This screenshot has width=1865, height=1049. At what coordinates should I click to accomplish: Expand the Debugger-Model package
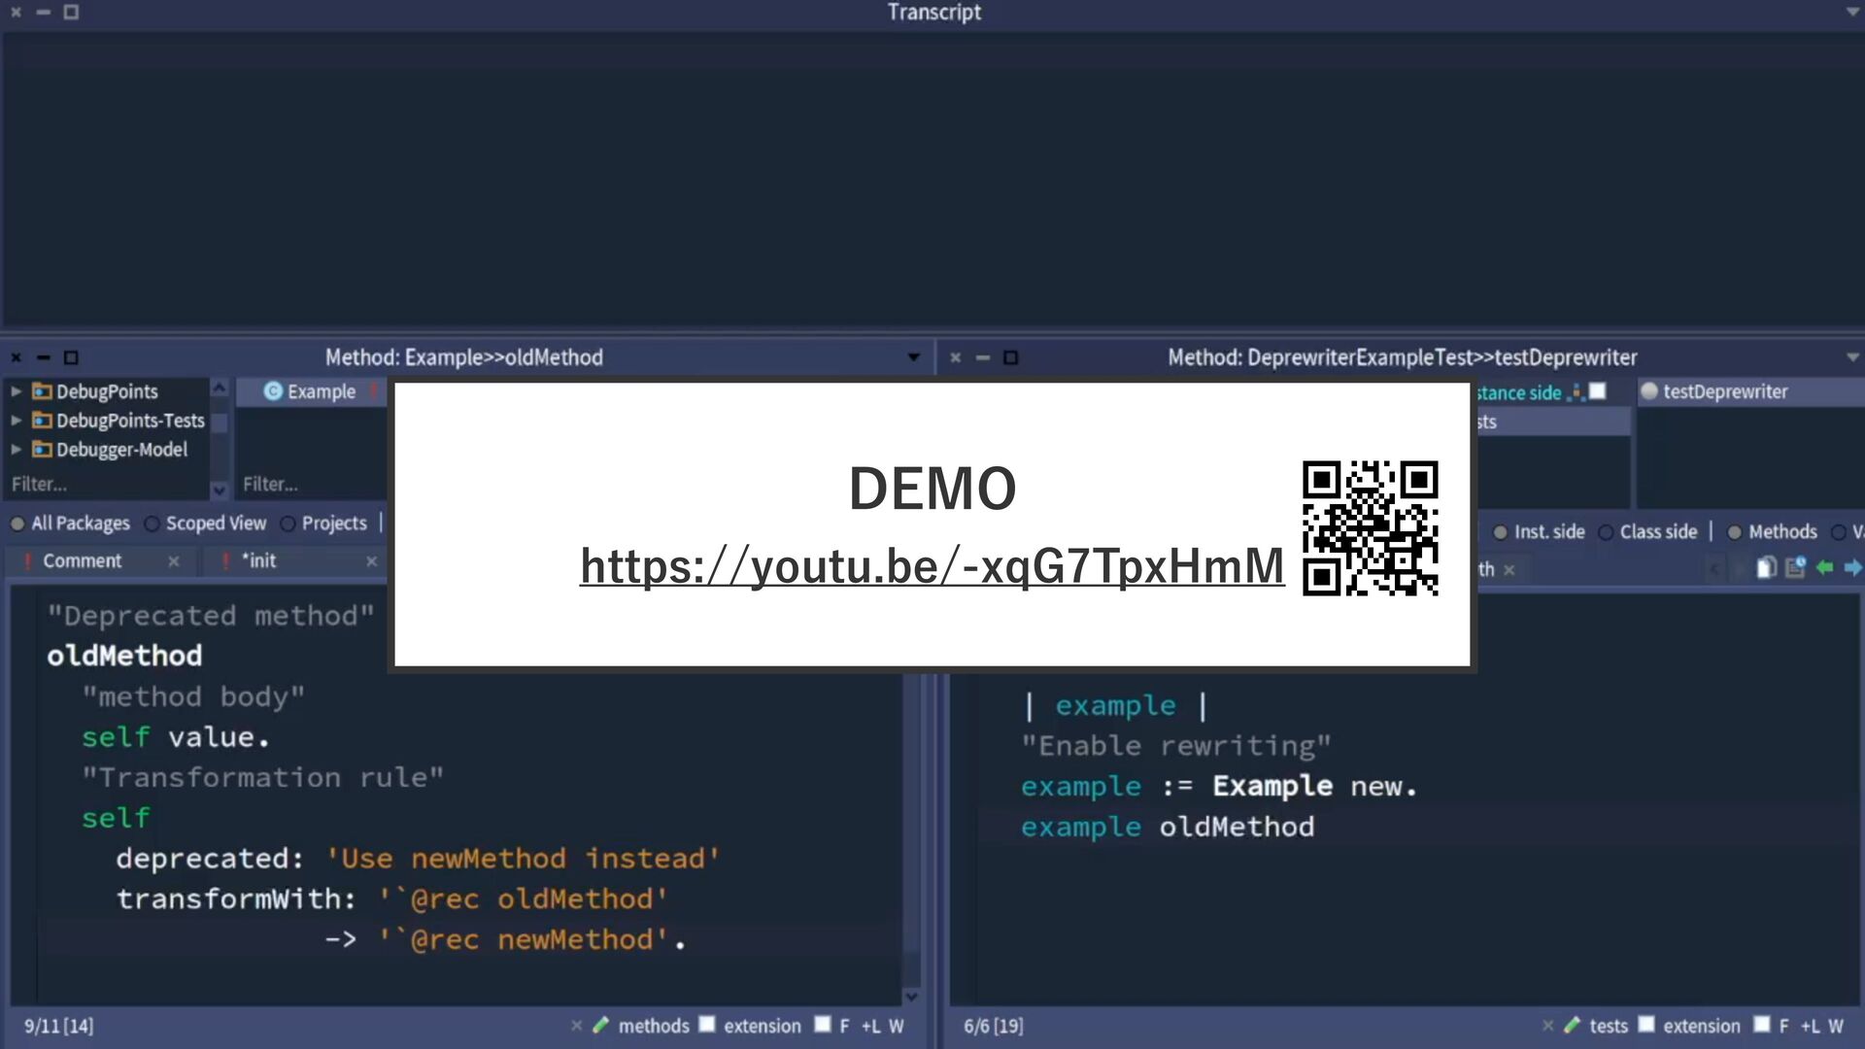tap(16, 450)
